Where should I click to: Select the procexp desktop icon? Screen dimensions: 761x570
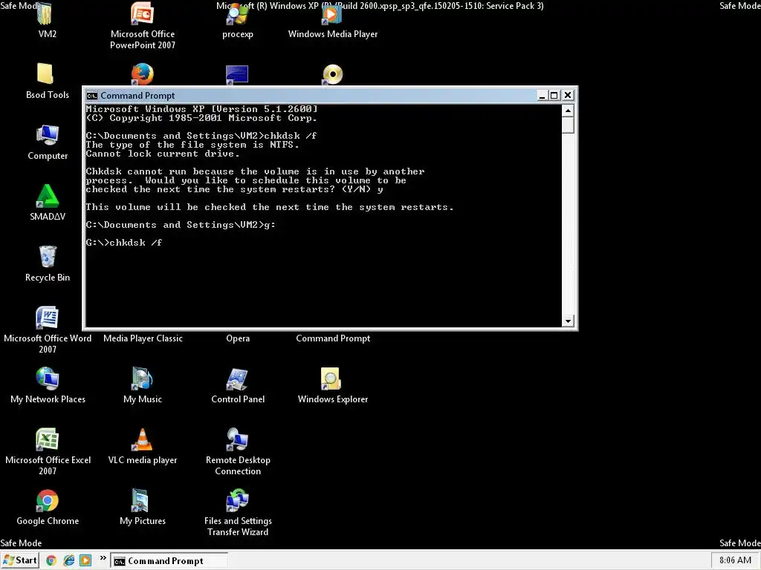pos(237,15)
